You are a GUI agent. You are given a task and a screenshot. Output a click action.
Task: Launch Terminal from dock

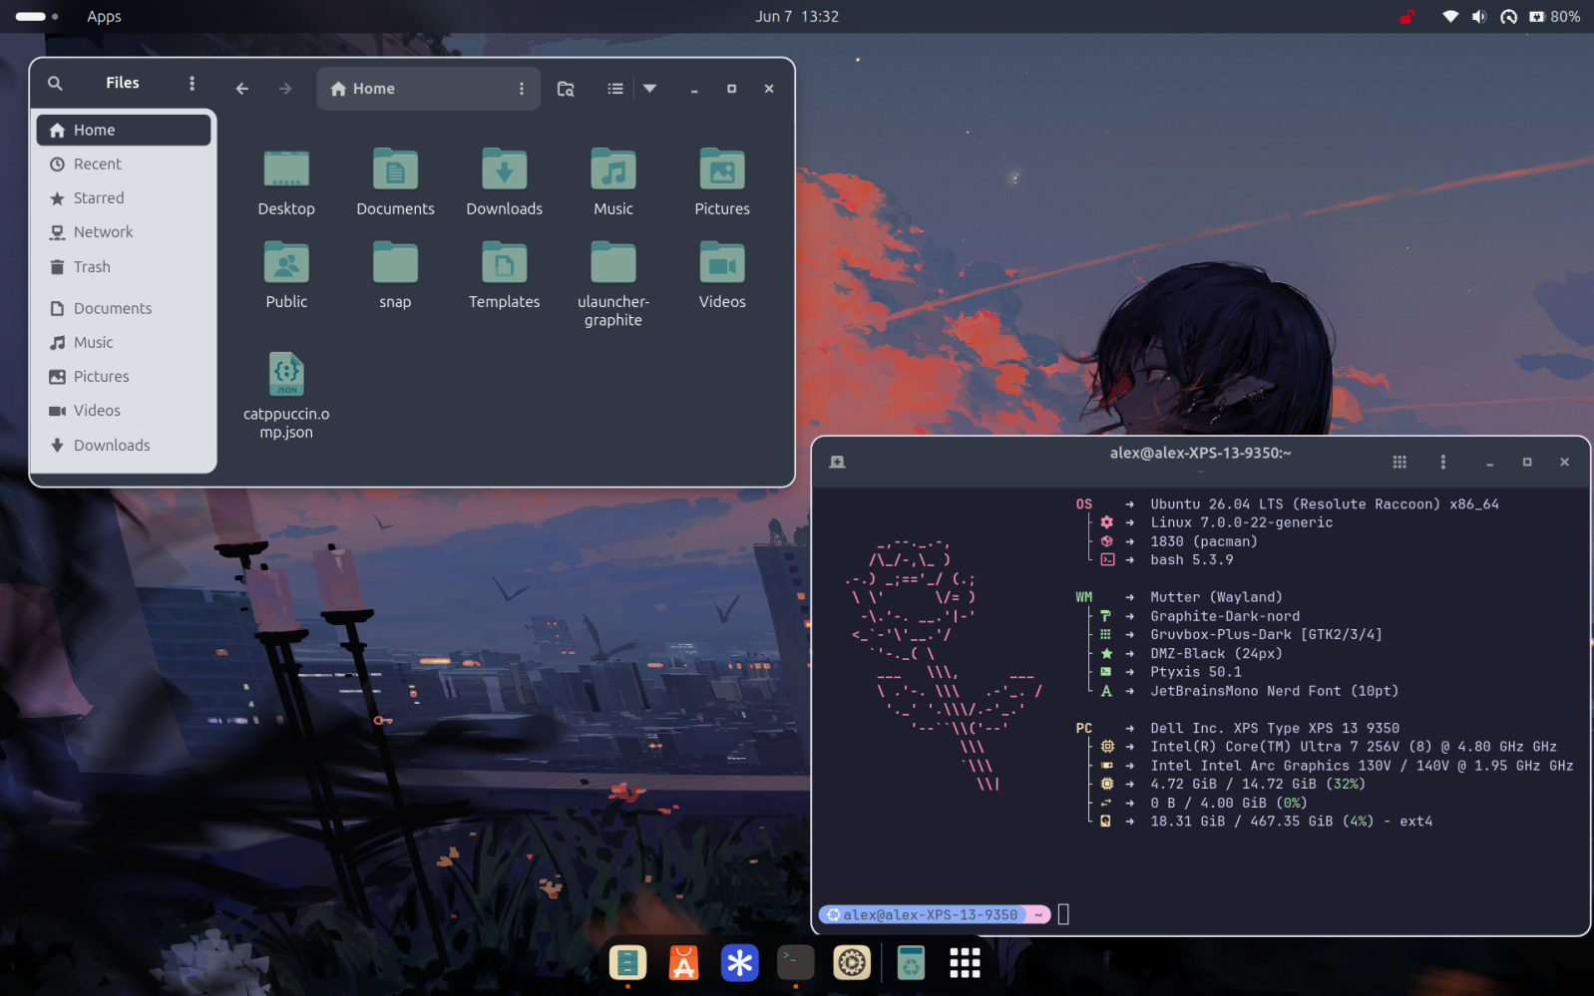[795, 963]
